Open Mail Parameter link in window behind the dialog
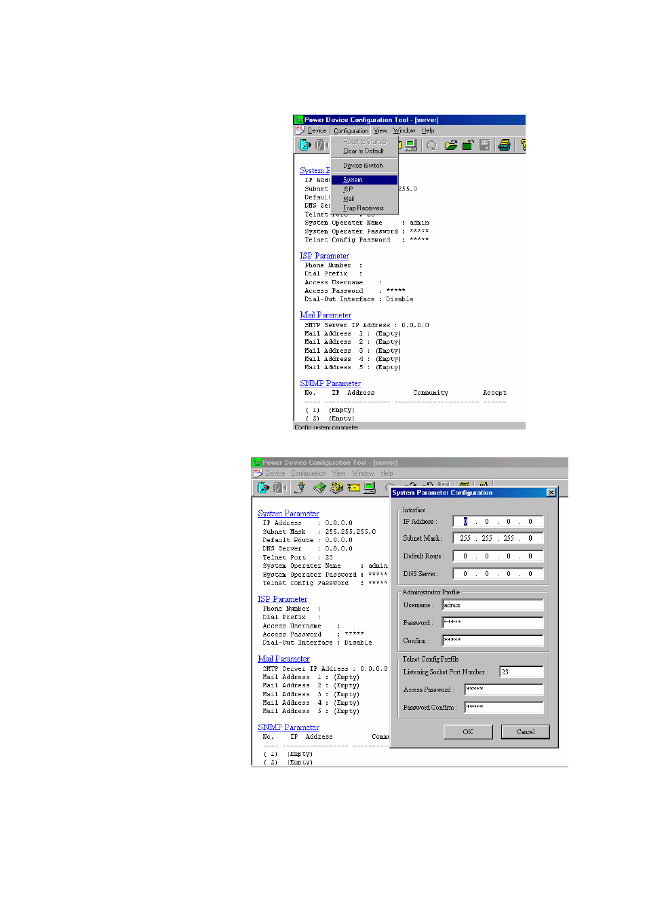The height and width of the screenshot is (916, 647). 283,659
